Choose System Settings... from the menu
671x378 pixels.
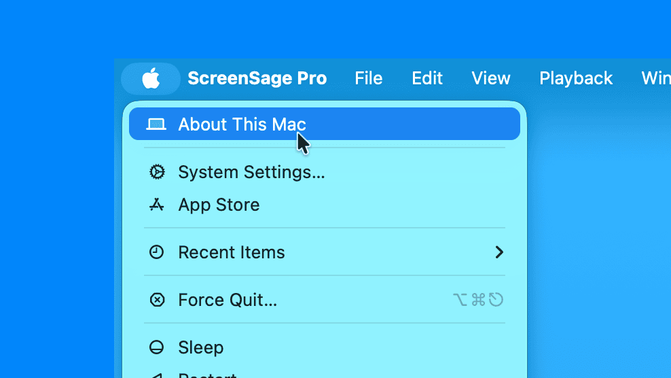click(x=251, y=172)
